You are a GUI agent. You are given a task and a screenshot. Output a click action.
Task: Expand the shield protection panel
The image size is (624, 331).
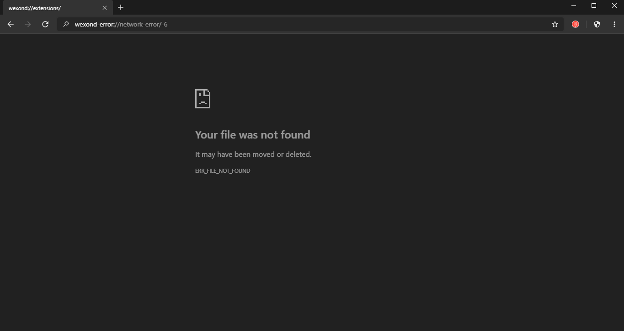(597, 24)
